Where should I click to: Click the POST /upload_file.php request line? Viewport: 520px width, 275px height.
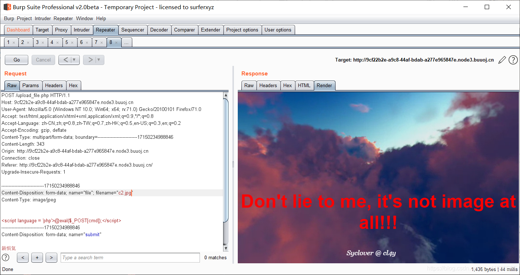(36, 95)
